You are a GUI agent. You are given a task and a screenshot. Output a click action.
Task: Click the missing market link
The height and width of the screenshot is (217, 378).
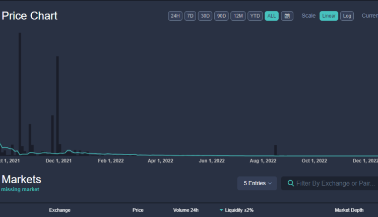(x=20, y=189)
